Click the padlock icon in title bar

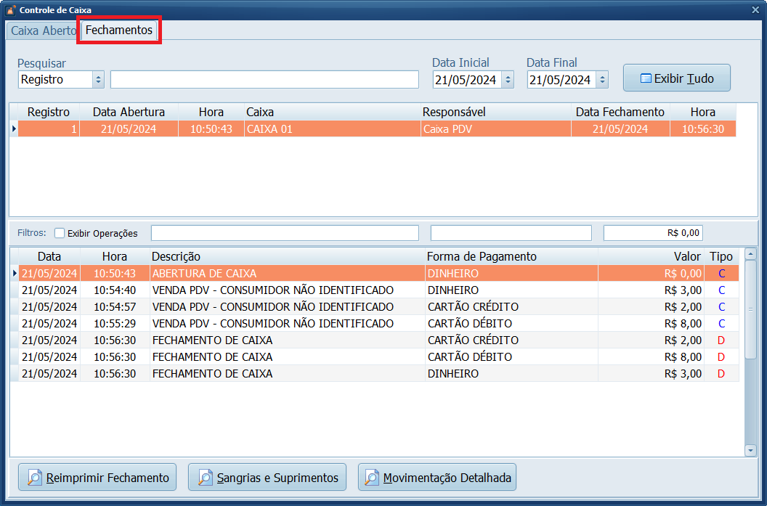tap(10, 10)
